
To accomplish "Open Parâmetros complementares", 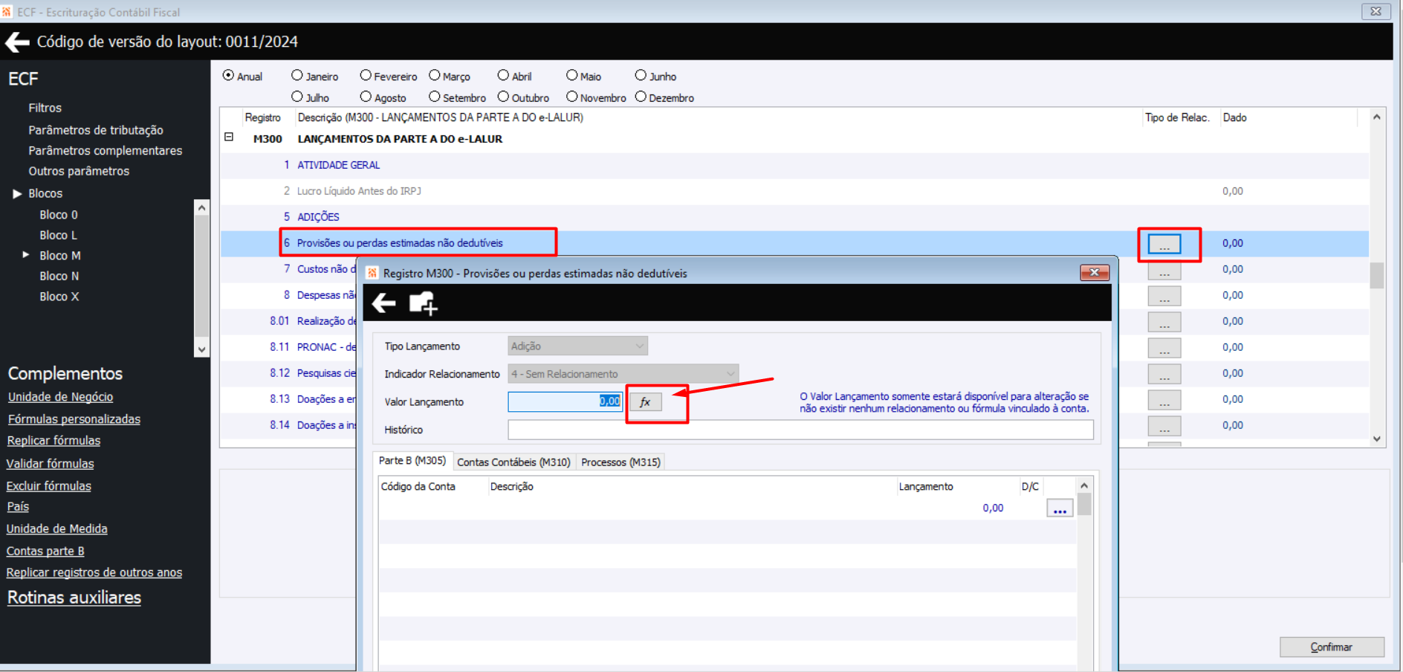I will point(105,151).
